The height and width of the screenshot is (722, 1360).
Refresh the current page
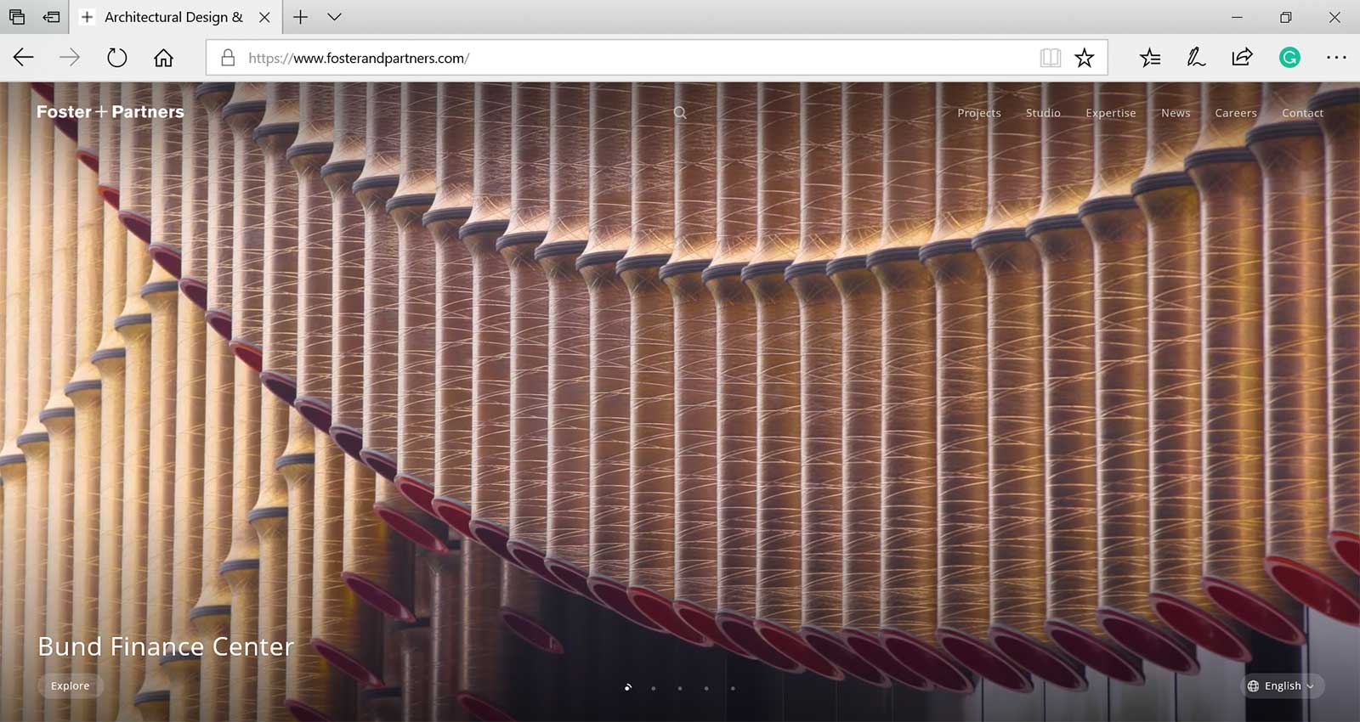116,58
